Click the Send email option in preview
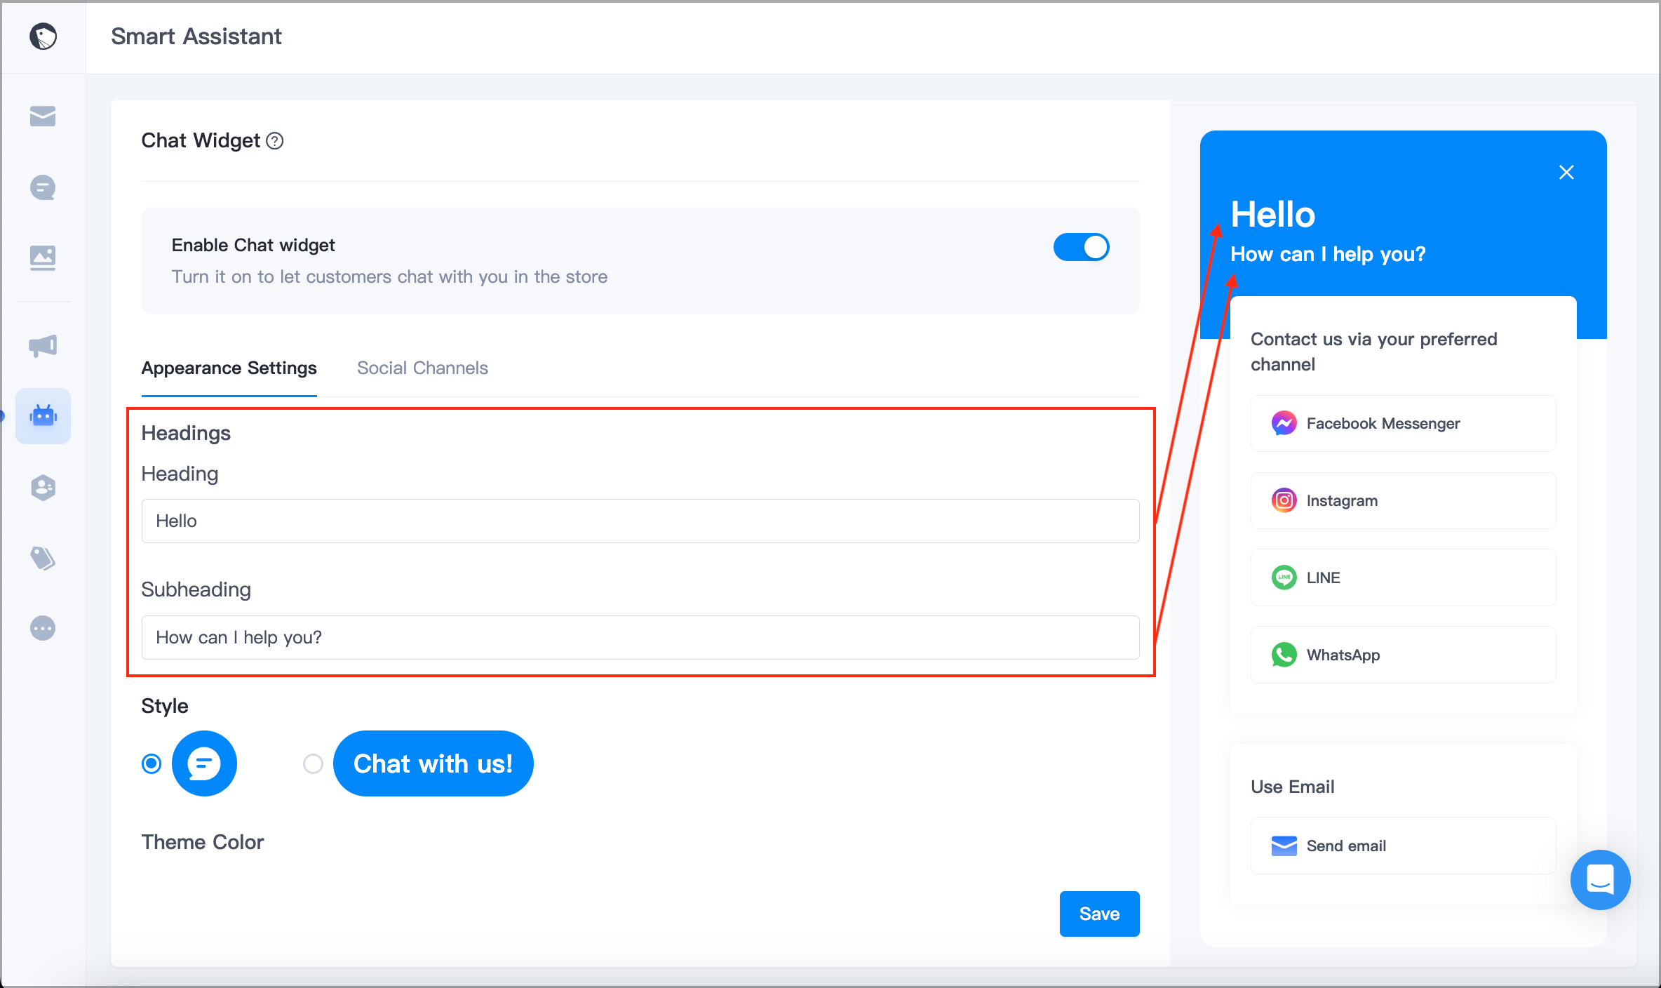 pyautogui.click(x=1402, y=846)
